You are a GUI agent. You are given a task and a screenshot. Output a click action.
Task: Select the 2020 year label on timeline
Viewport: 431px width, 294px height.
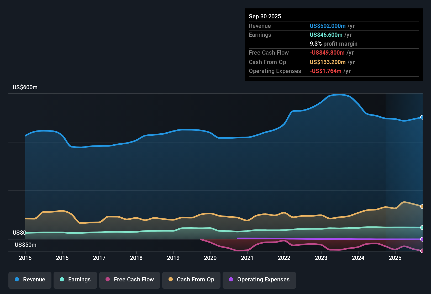(x=211, y=258)
